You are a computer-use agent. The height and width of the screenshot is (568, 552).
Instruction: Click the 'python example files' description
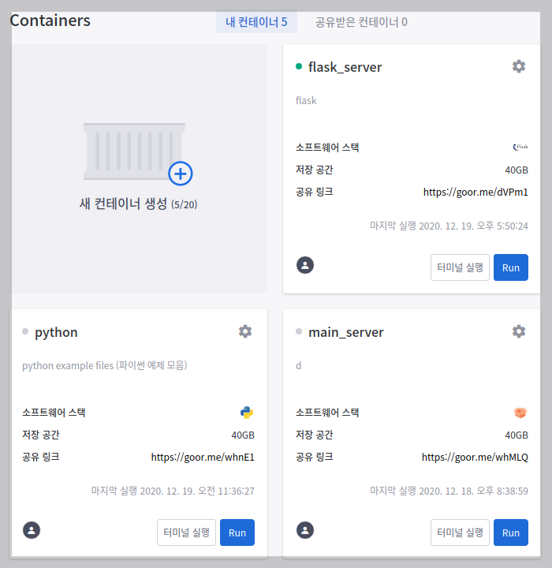[x=105, y=365]
